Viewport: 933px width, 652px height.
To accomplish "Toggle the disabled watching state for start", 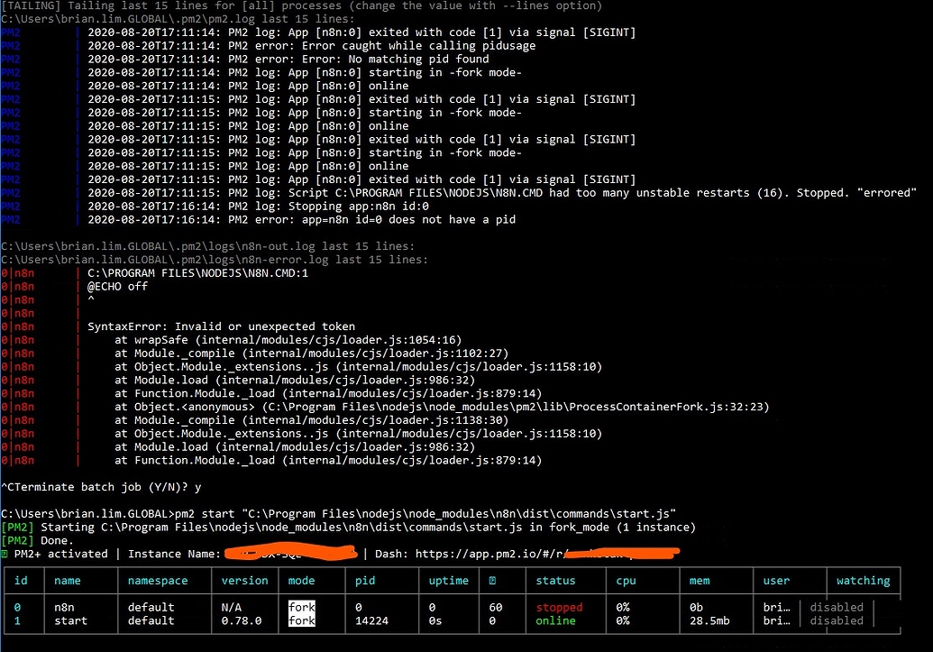I will (836, 620).
